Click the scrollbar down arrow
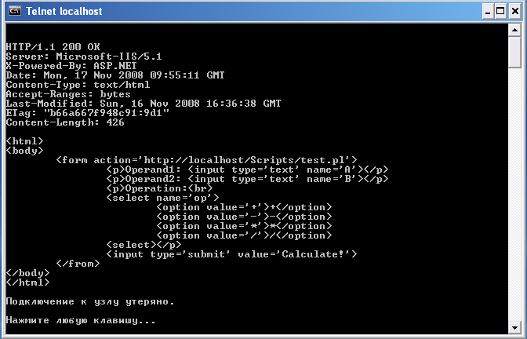527x339 pixels. point(514,327)
